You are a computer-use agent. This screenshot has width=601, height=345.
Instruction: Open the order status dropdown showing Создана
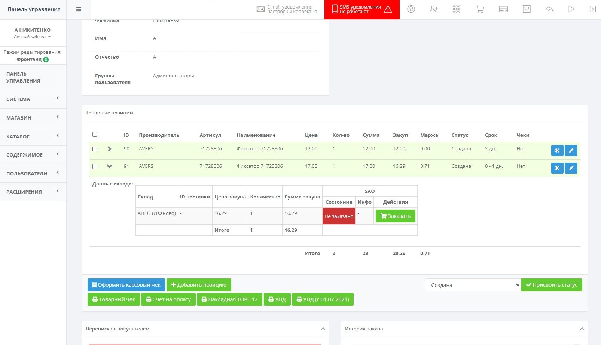473,285
